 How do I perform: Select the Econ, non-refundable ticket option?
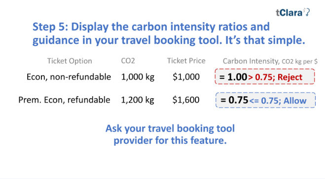click(69, 77)
